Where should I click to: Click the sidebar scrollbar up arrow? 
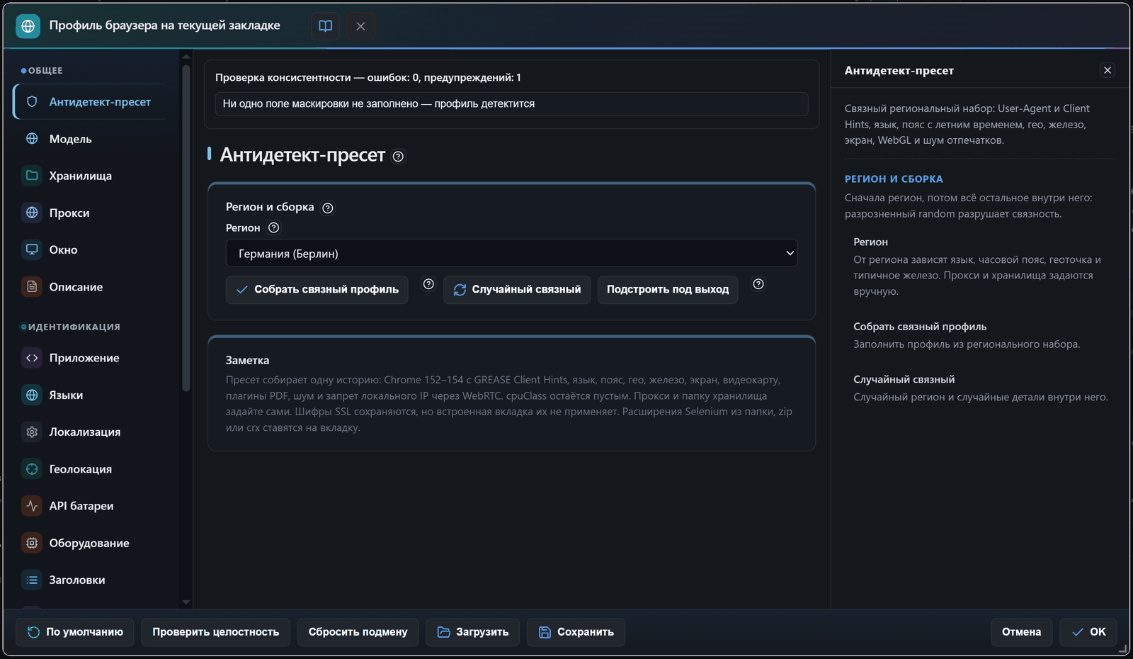tap(186, 57)
